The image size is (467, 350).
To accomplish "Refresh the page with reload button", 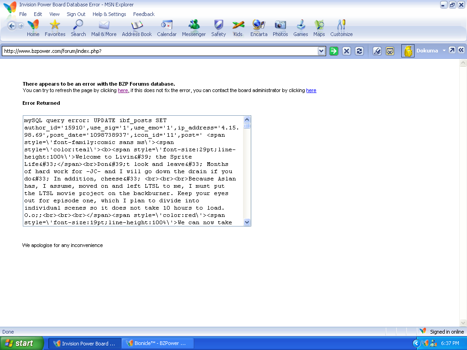I will tap(359, 51).
